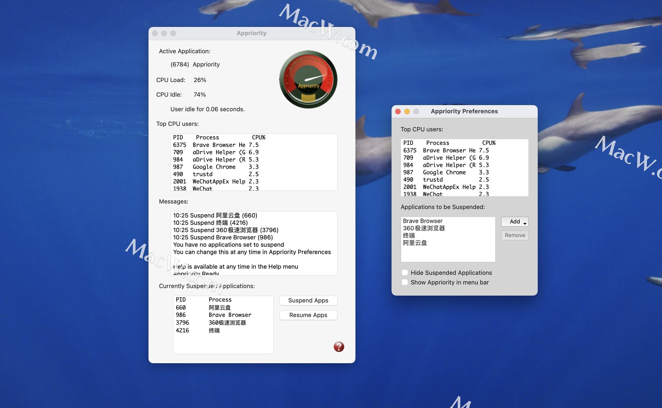Click the Appriority main window title bar
Screen dimensions: 662x408
252,33
